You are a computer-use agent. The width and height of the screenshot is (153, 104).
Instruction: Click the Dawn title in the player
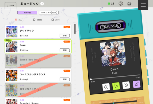pos(114,69)
